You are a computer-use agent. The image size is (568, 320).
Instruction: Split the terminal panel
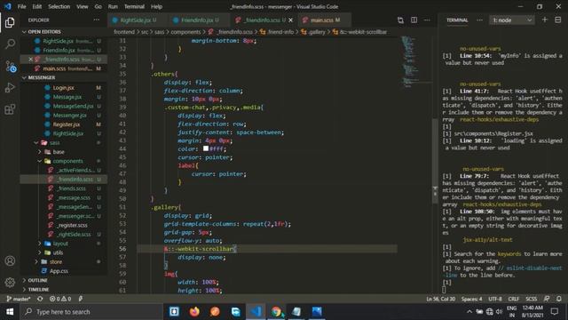click(x=558, y=20)
